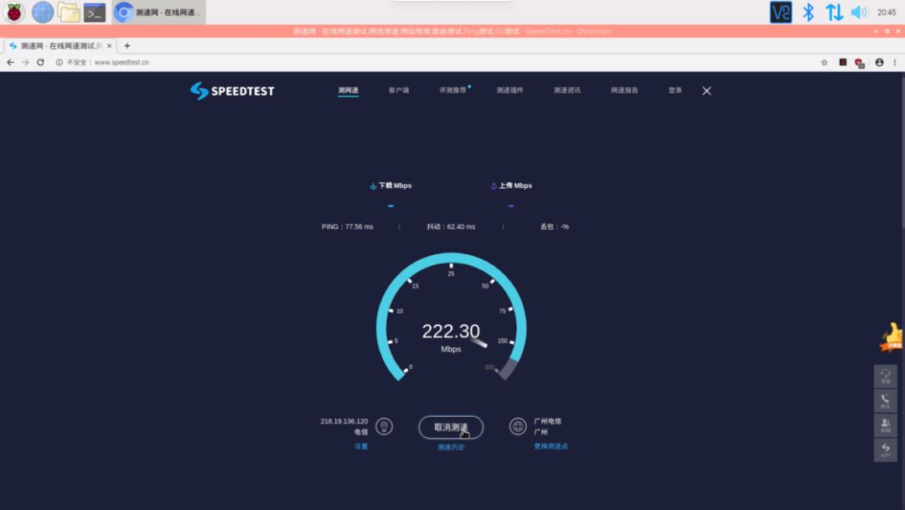Click the not-secure site info icon
The height and width of the screenshot is (510, 905).
point(59,62)
